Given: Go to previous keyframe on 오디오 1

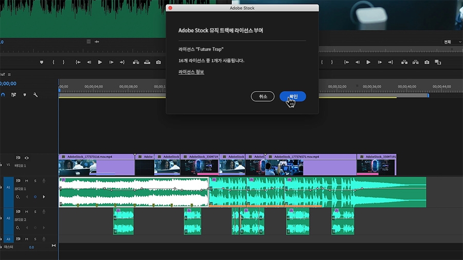Looking at the screenshot, I should pyautogui.click(x=27, y=197).
